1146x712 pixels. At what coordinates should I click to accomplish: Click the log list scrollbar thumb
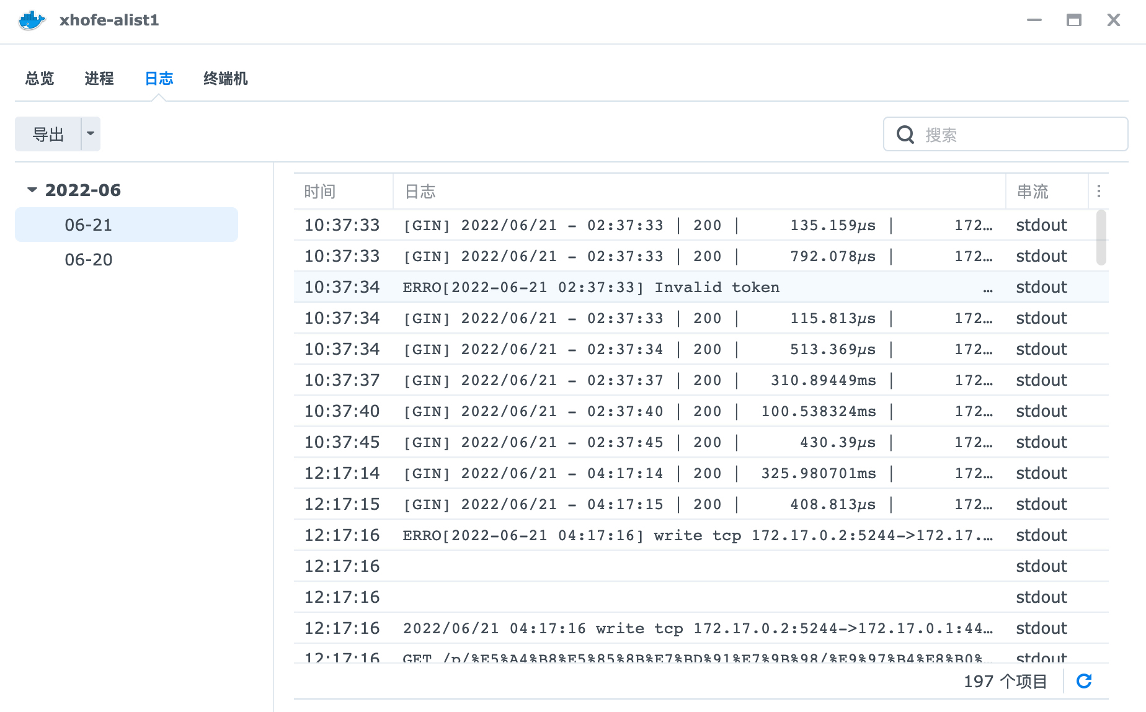point(1101,238)
